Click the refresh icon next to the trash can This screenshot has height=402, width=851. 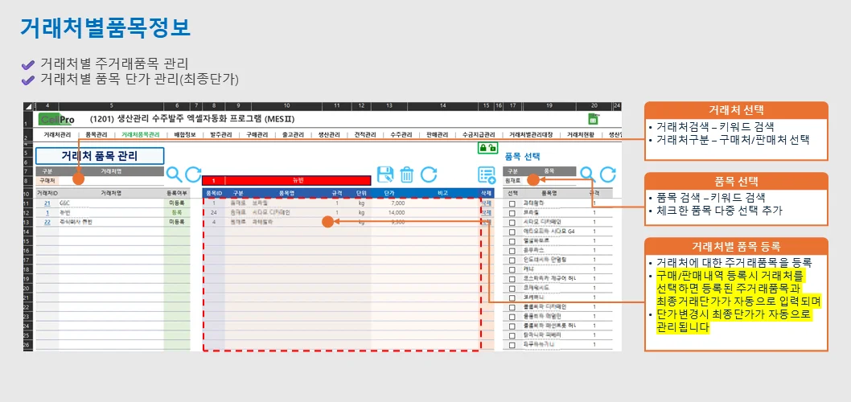(x=429, y=174)
